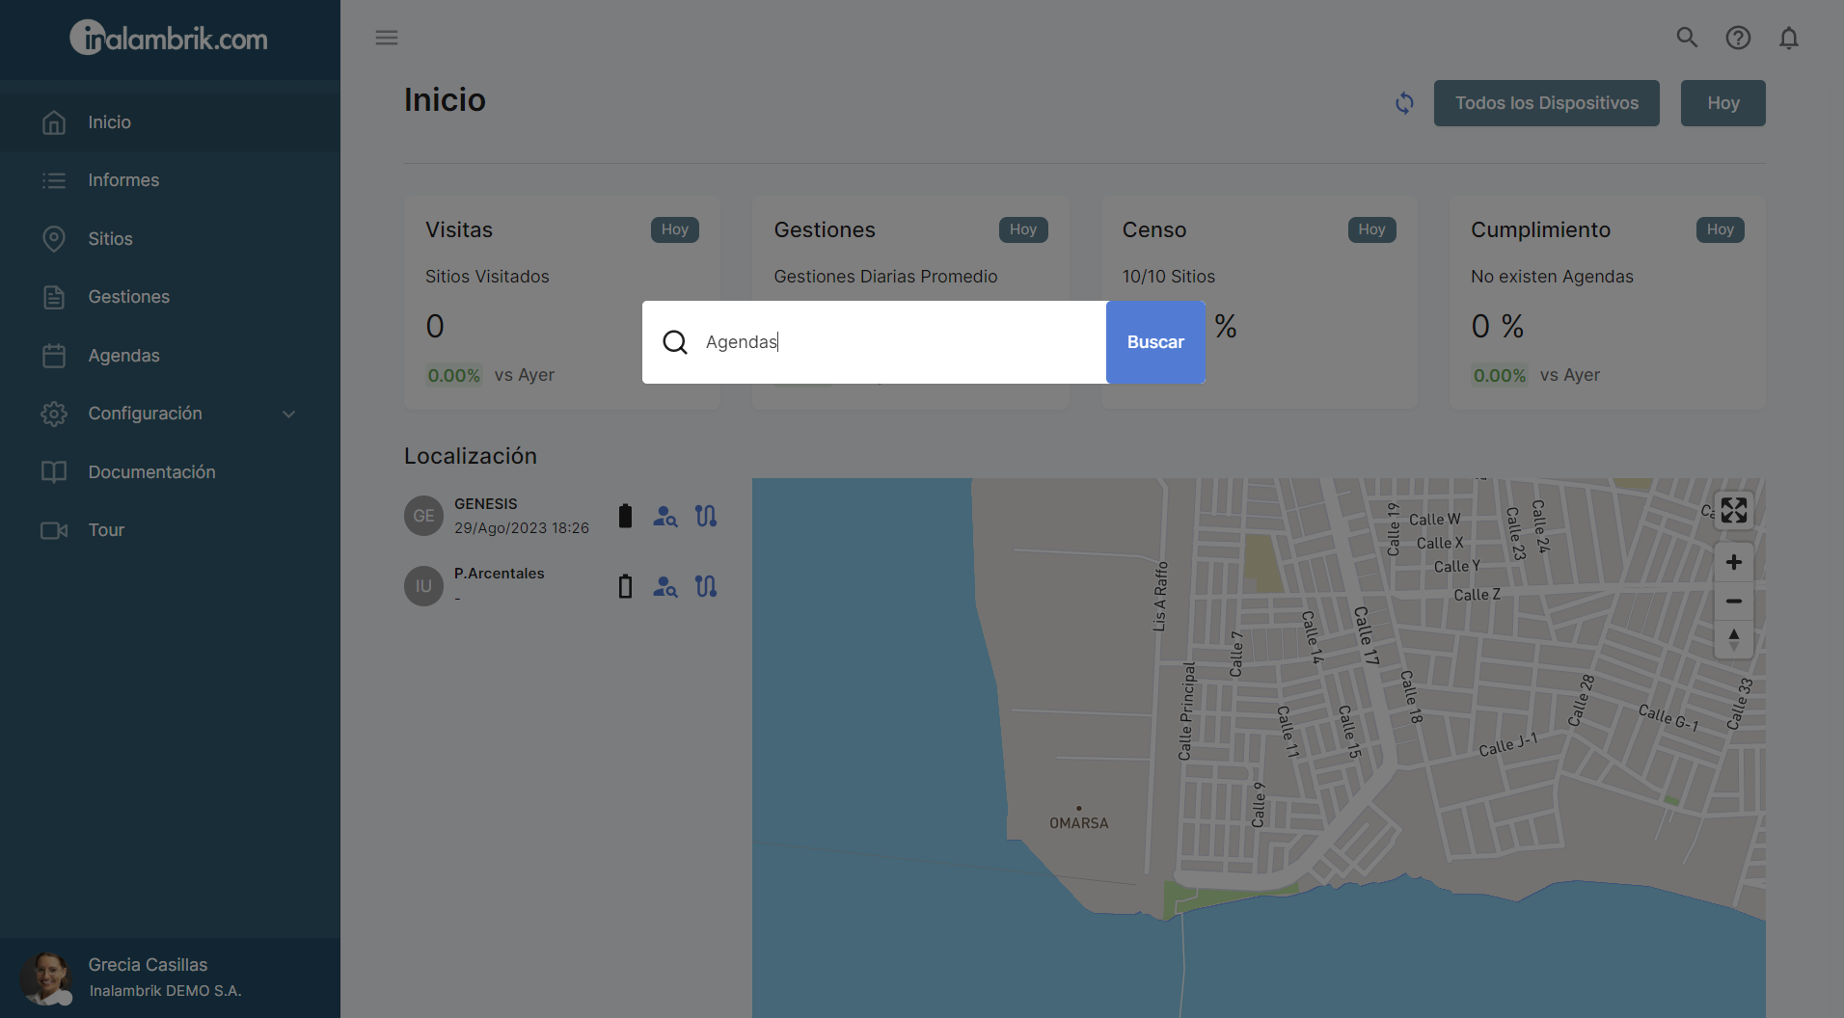Click the Tour video camera icon
Viewport: 1844px width, 1018px height.
click(x=54, y=530)
